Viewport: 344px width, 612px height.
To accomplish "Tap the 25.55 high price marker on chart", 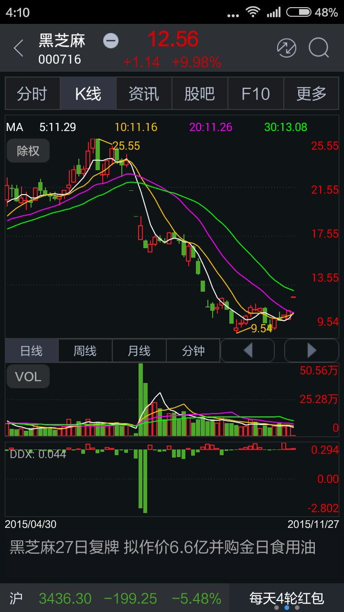I will click(x=126, y=146).
